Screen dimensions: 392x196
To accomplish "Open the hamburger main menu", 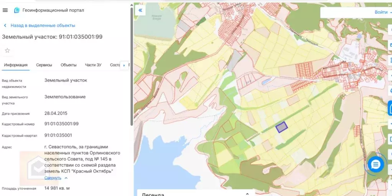I will point(5,10).
